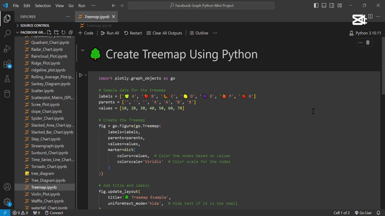Open notifications bell in status bar
The image size is (385, 216).
tap(378, 213)
